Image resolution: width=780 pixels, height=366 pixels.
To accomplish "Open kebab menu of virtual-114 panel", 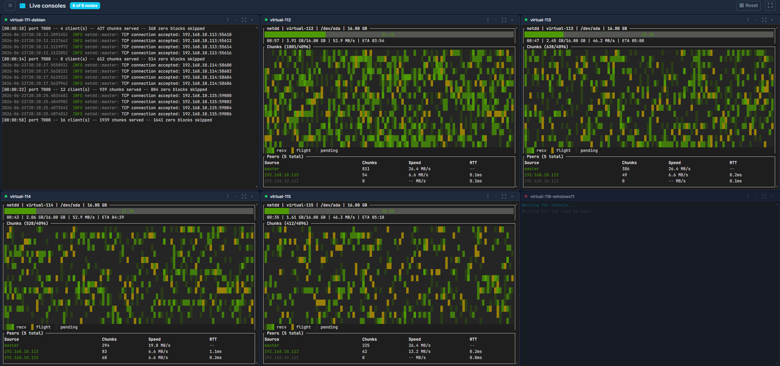I will coord(228,196).
